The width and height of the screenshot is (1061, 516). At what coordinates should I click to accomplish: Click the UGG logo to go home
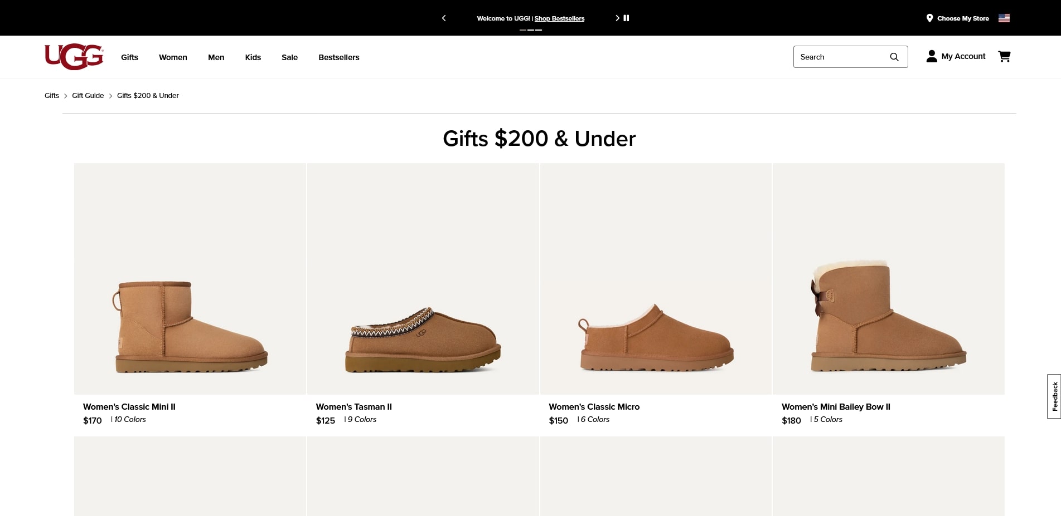click(73, 56)
